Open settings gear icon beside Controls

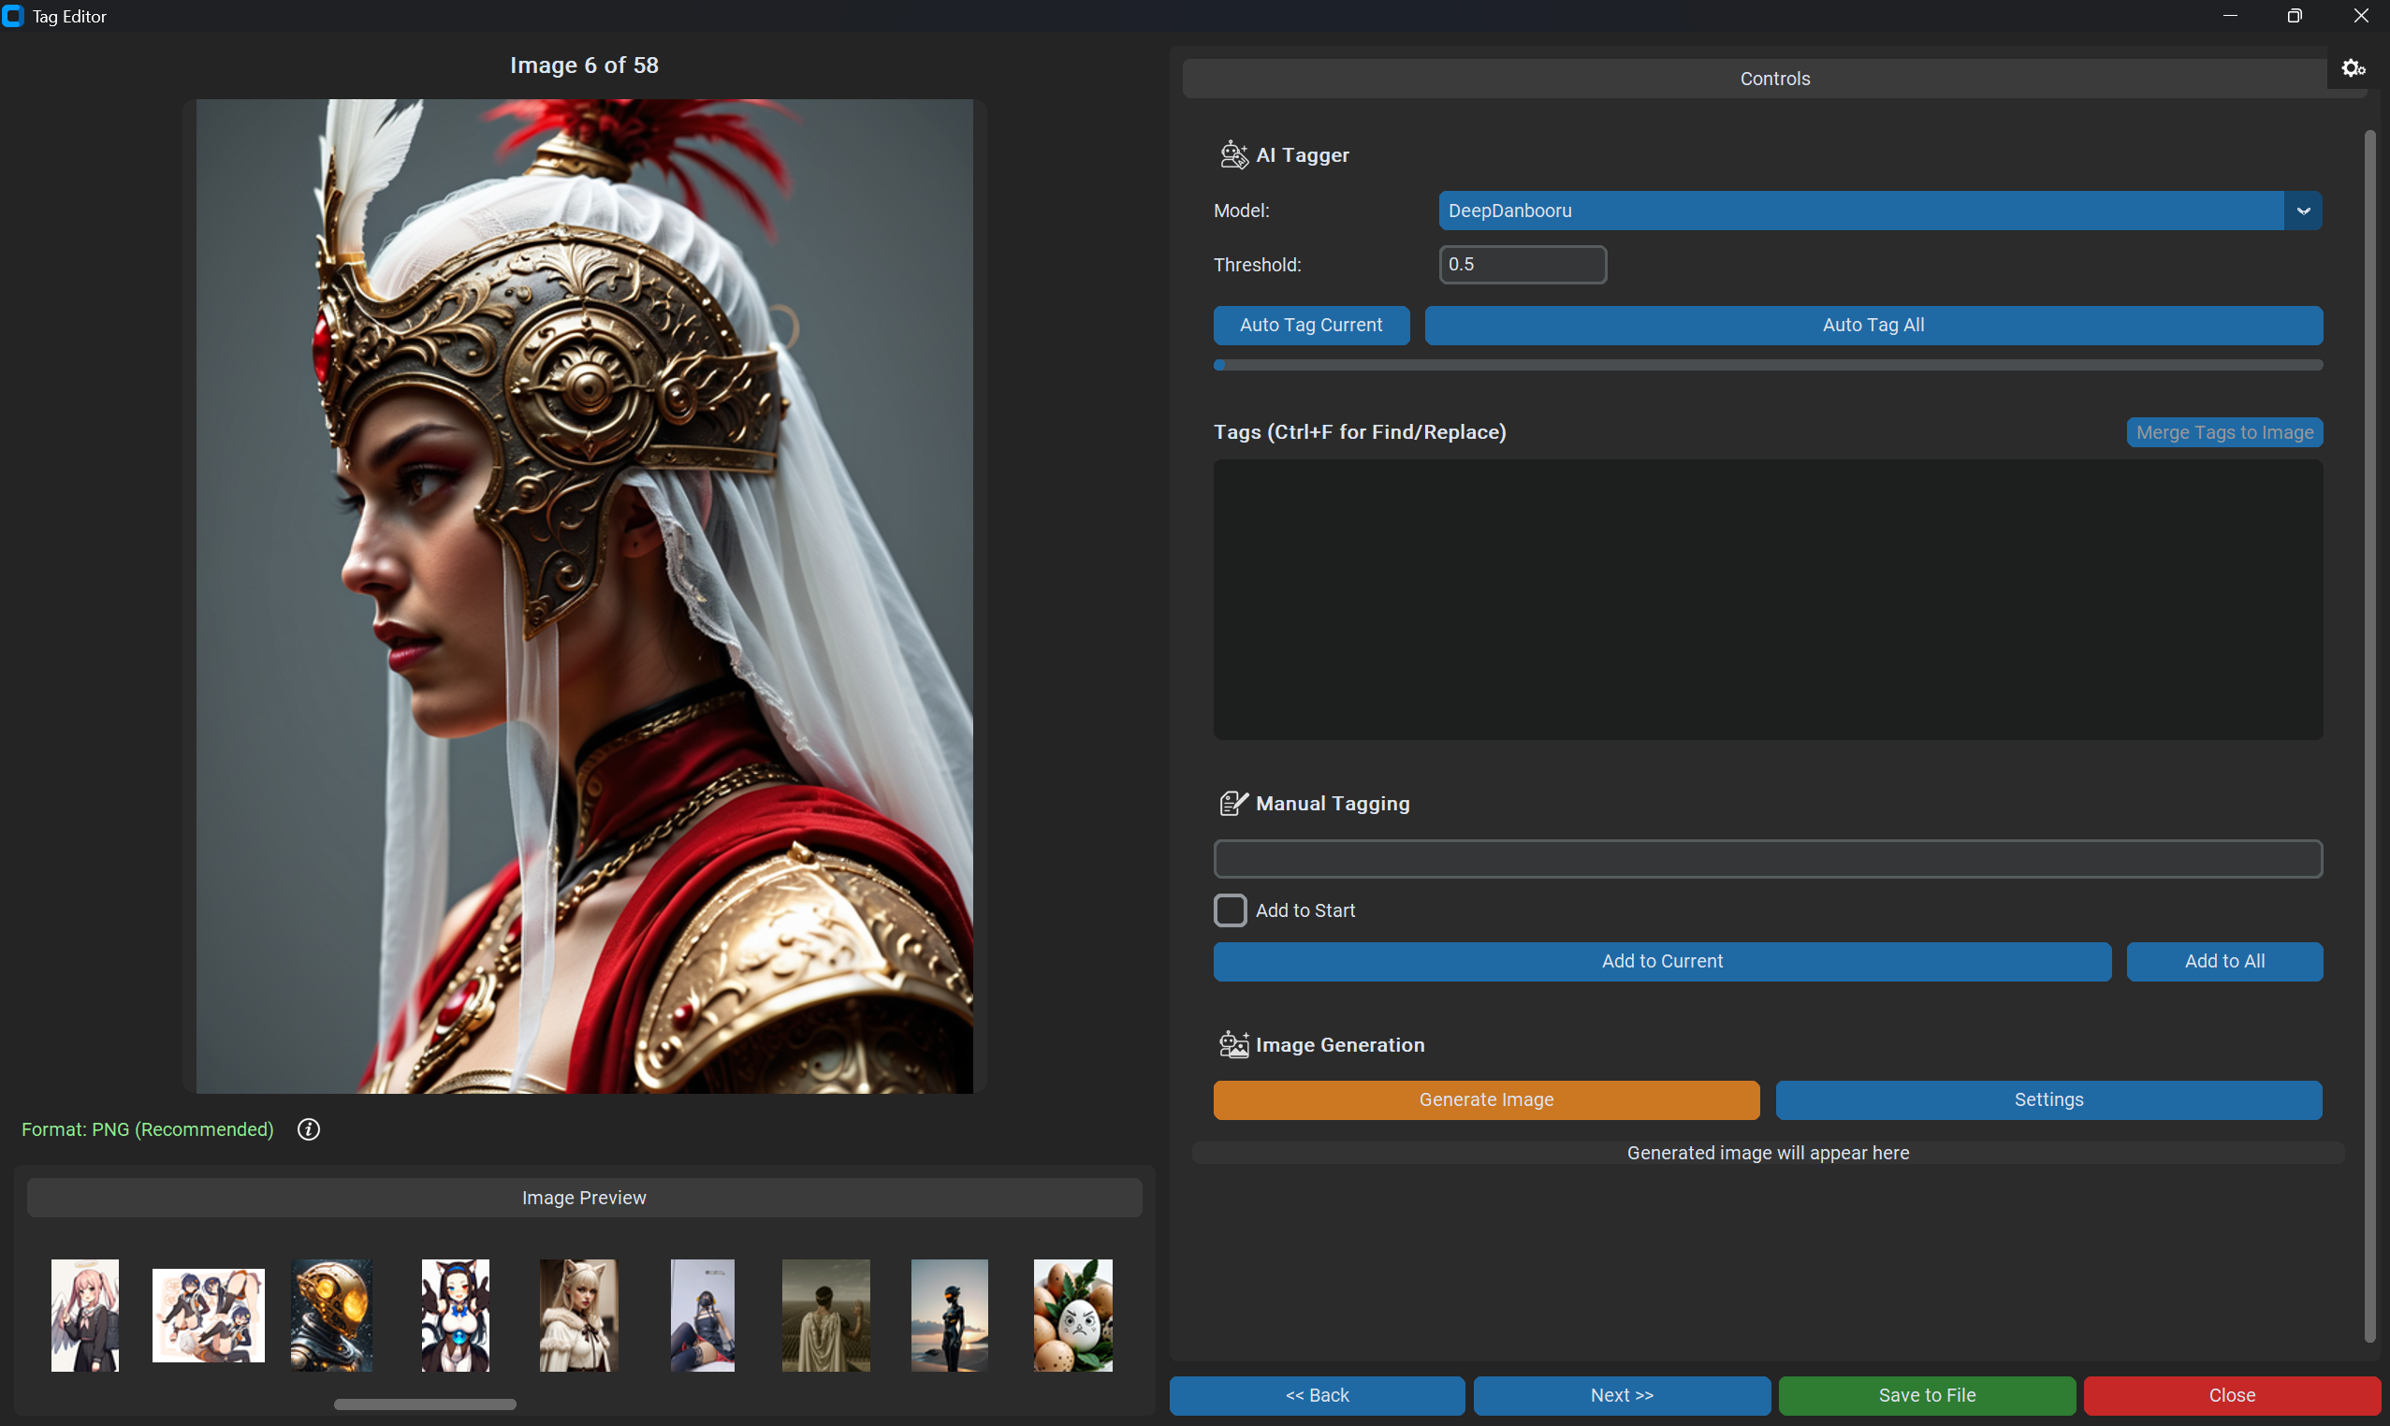pos(2353,68)
